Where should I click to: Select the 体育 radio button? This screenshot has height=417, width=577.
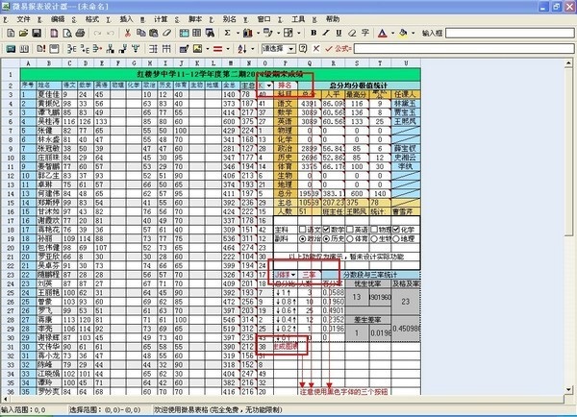click(x=350, y=238)
